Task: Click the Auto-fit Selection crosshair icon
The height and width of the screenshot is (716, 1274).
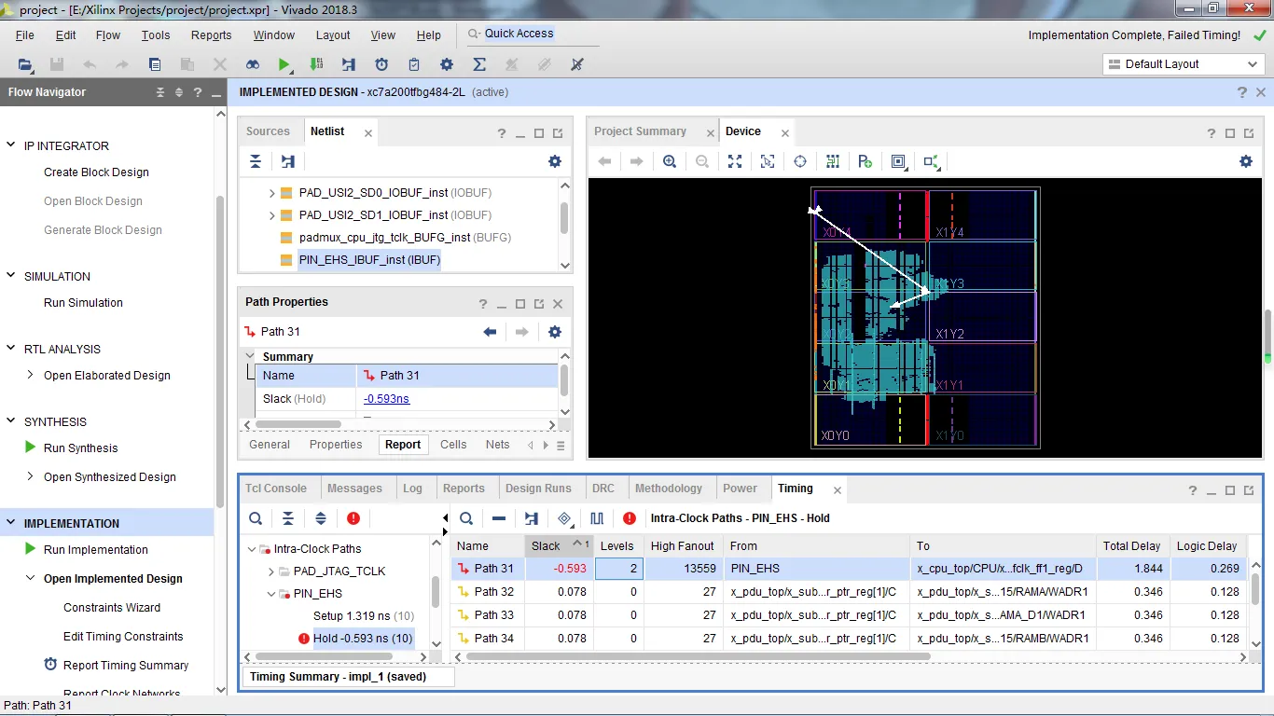Action: pyautogui.click(x=800, y=161)
